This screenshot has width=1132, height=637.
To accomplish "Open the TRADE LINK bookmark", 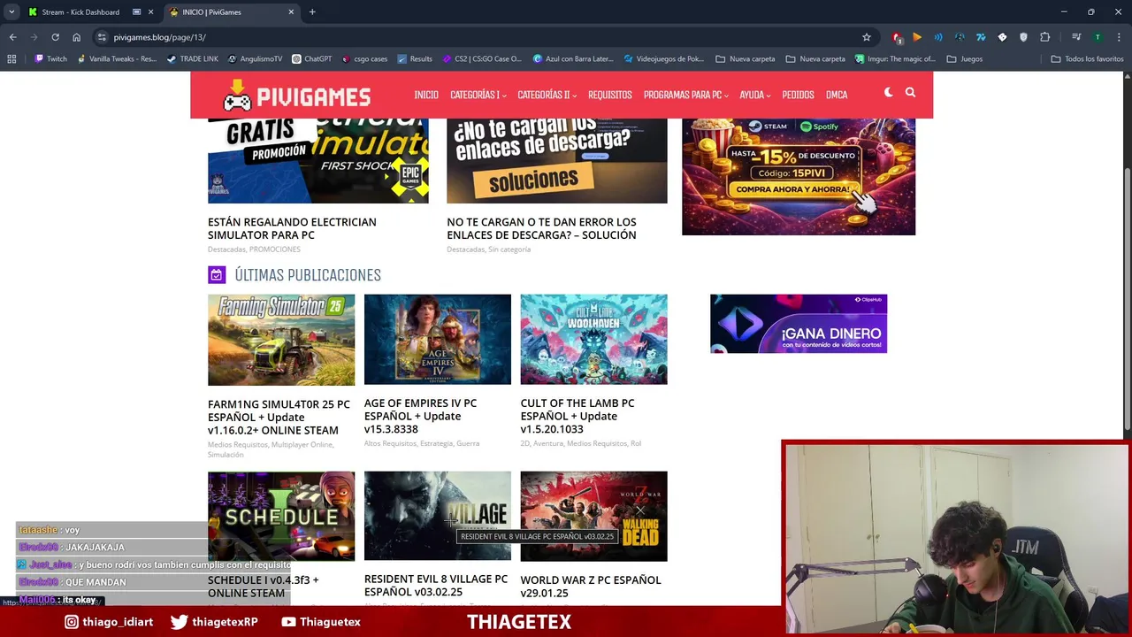I will tap(192, 59).
